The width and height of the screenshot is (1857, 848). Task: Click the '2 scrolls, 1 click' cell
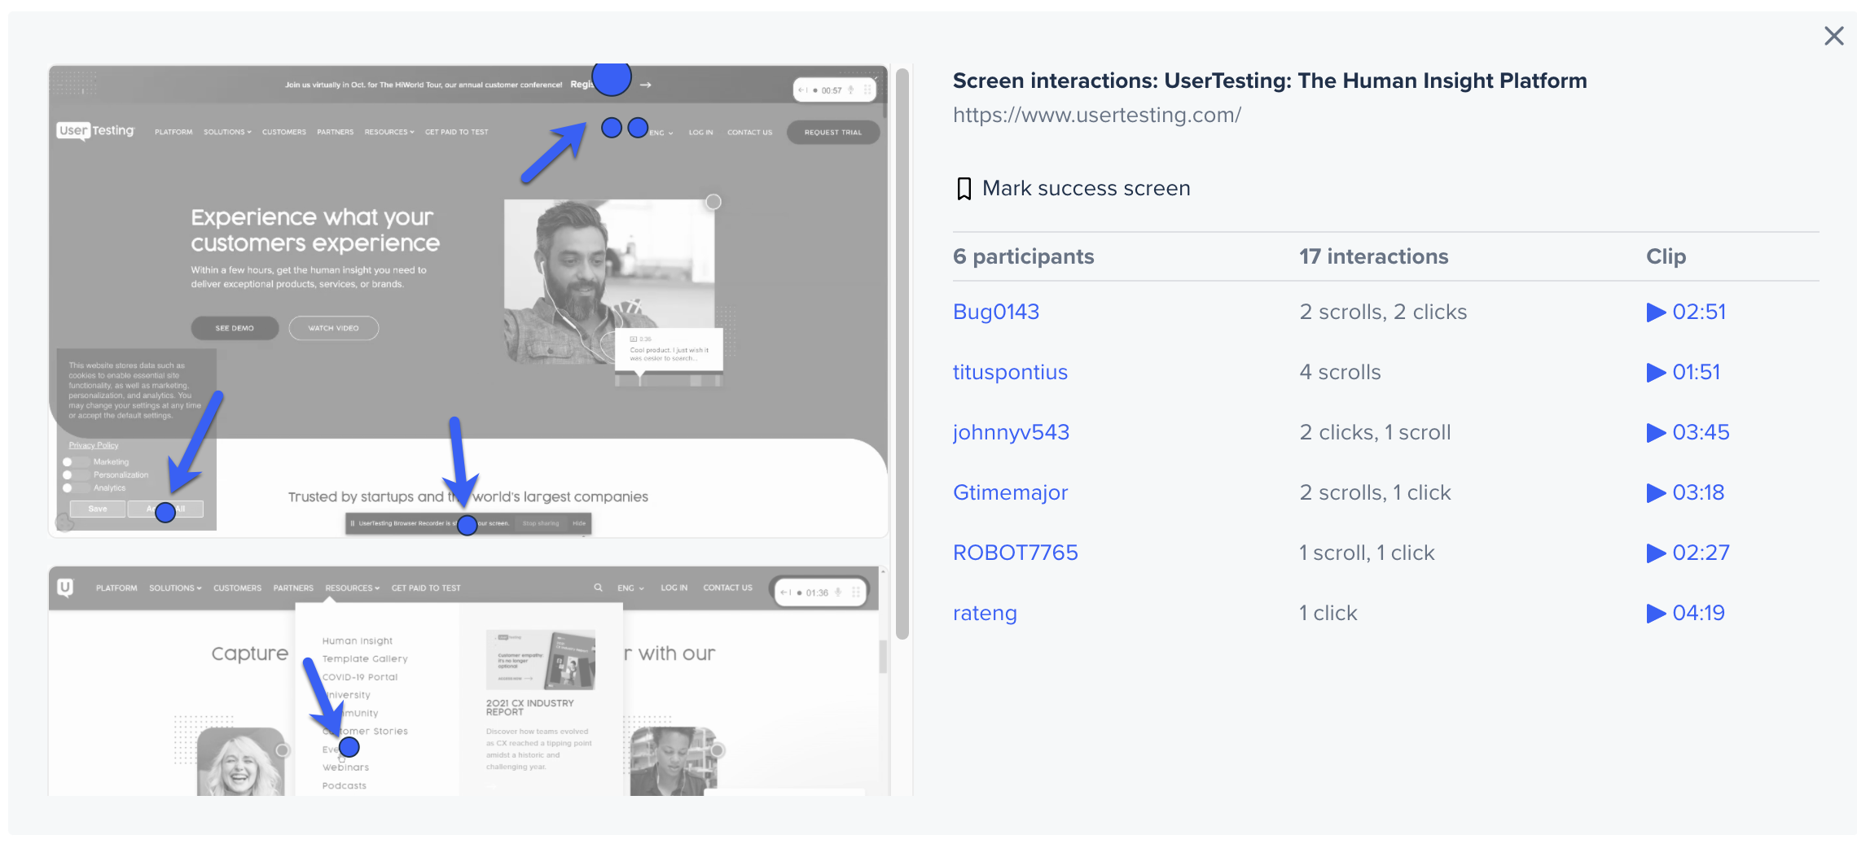coord(1375,492)
